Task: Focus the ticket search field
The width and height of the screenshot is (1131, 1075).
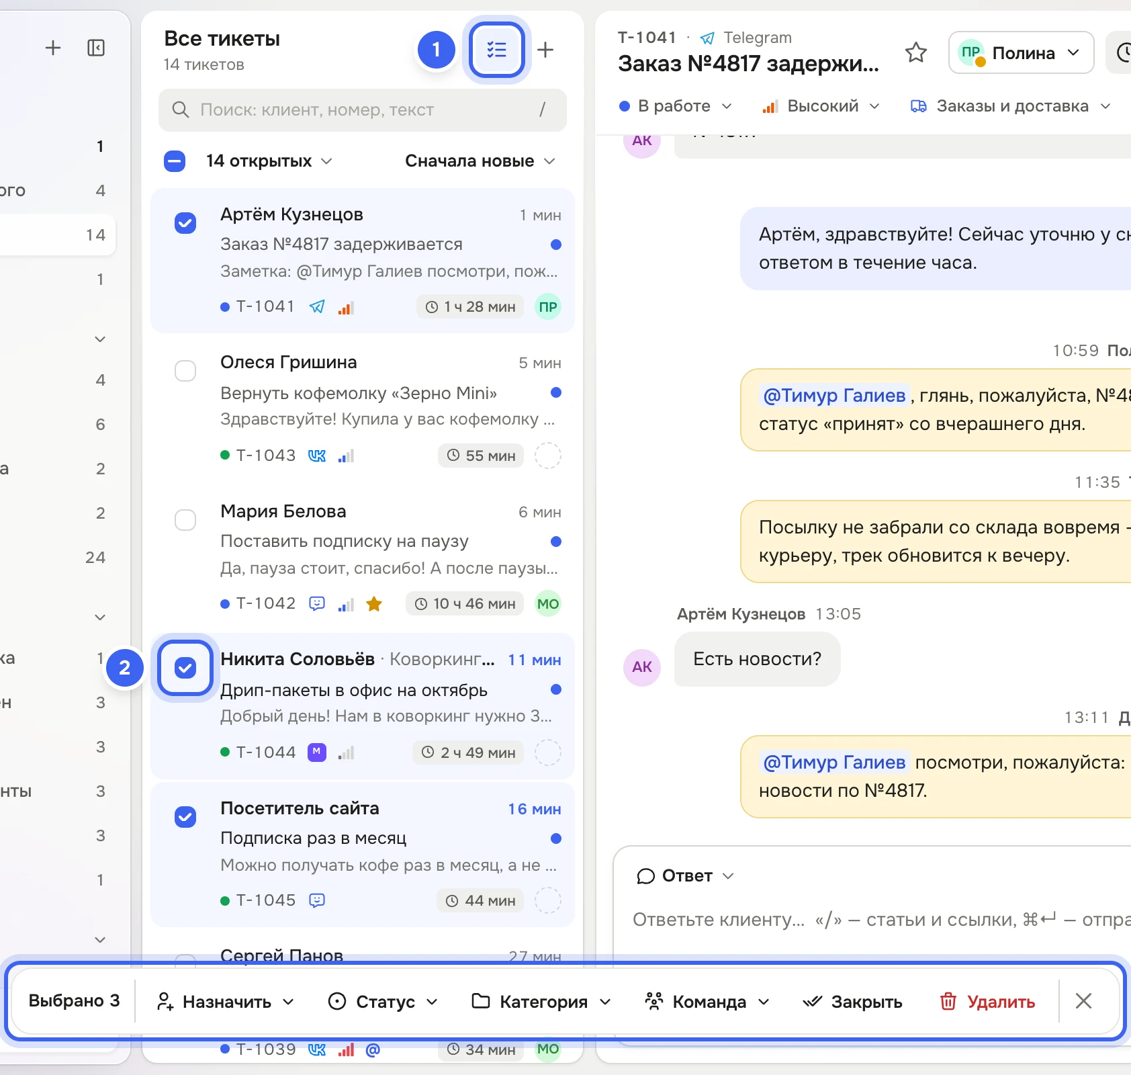Action: coord(363,110)
